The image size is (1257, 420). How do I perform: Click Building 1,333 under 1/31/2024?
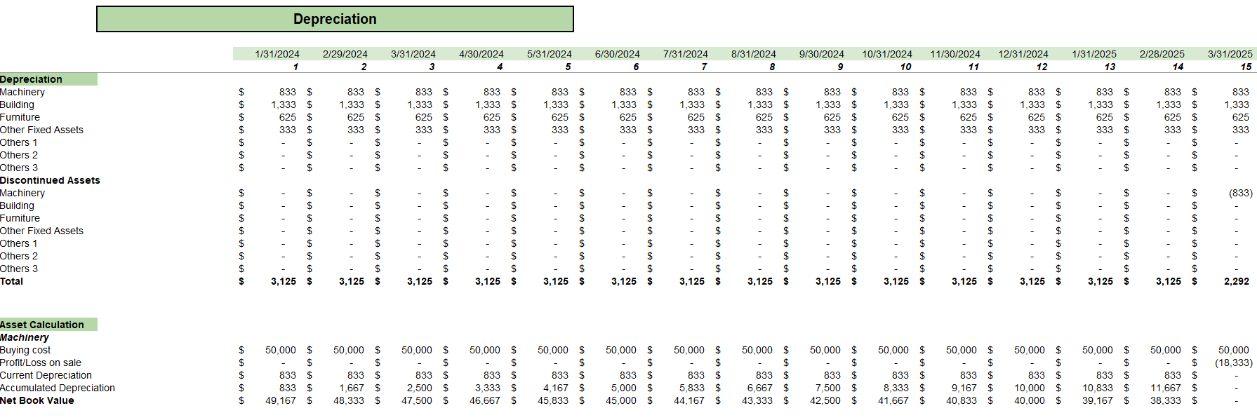pos(284,104)
